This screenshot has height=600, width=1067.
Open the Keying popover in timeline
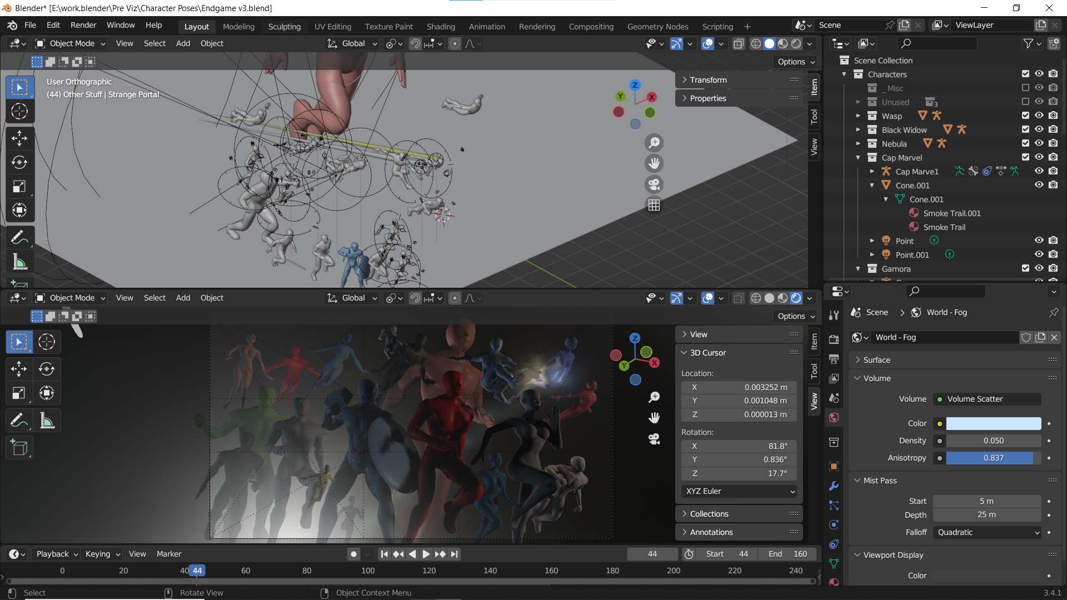[x=102, y=554]
